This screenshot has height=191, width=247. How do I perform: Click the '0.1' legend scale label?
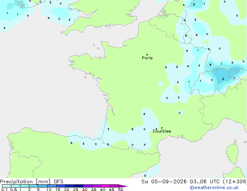pyautogui.click(x=4, y=189)
